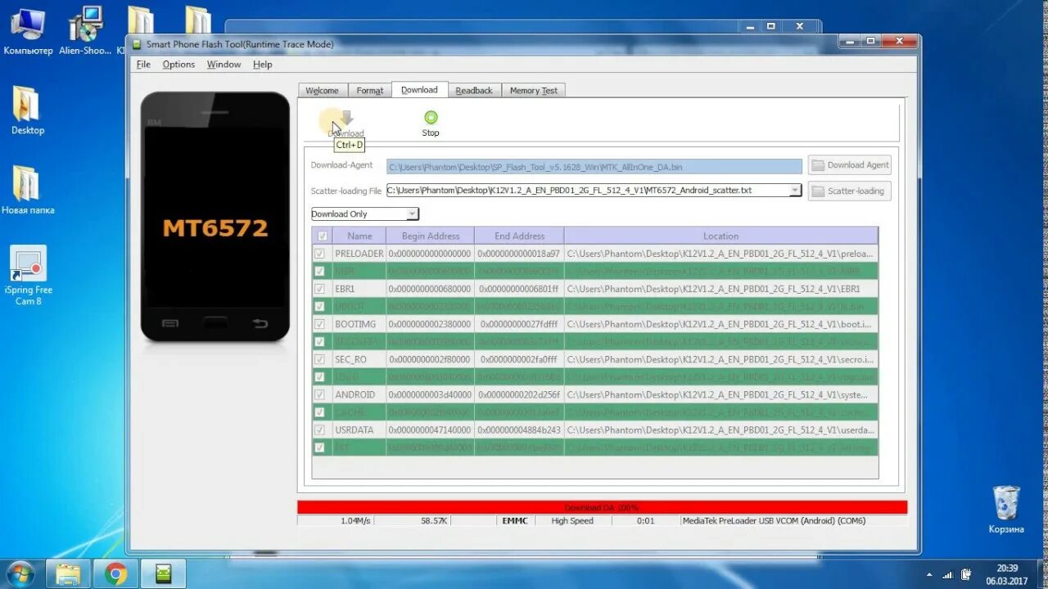Click PRELOADER end address 0x0000000000018a97
This screenshot has width=1048, height=589.
519,254
